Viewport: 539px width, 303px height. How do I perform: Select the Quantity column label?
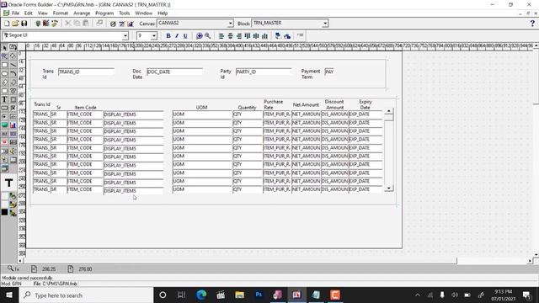click(x=247, y=108)
